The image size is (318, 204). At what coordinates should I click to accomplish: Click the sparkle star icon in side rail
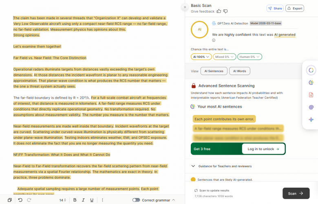pyautogui.click(x=311, y=120)
